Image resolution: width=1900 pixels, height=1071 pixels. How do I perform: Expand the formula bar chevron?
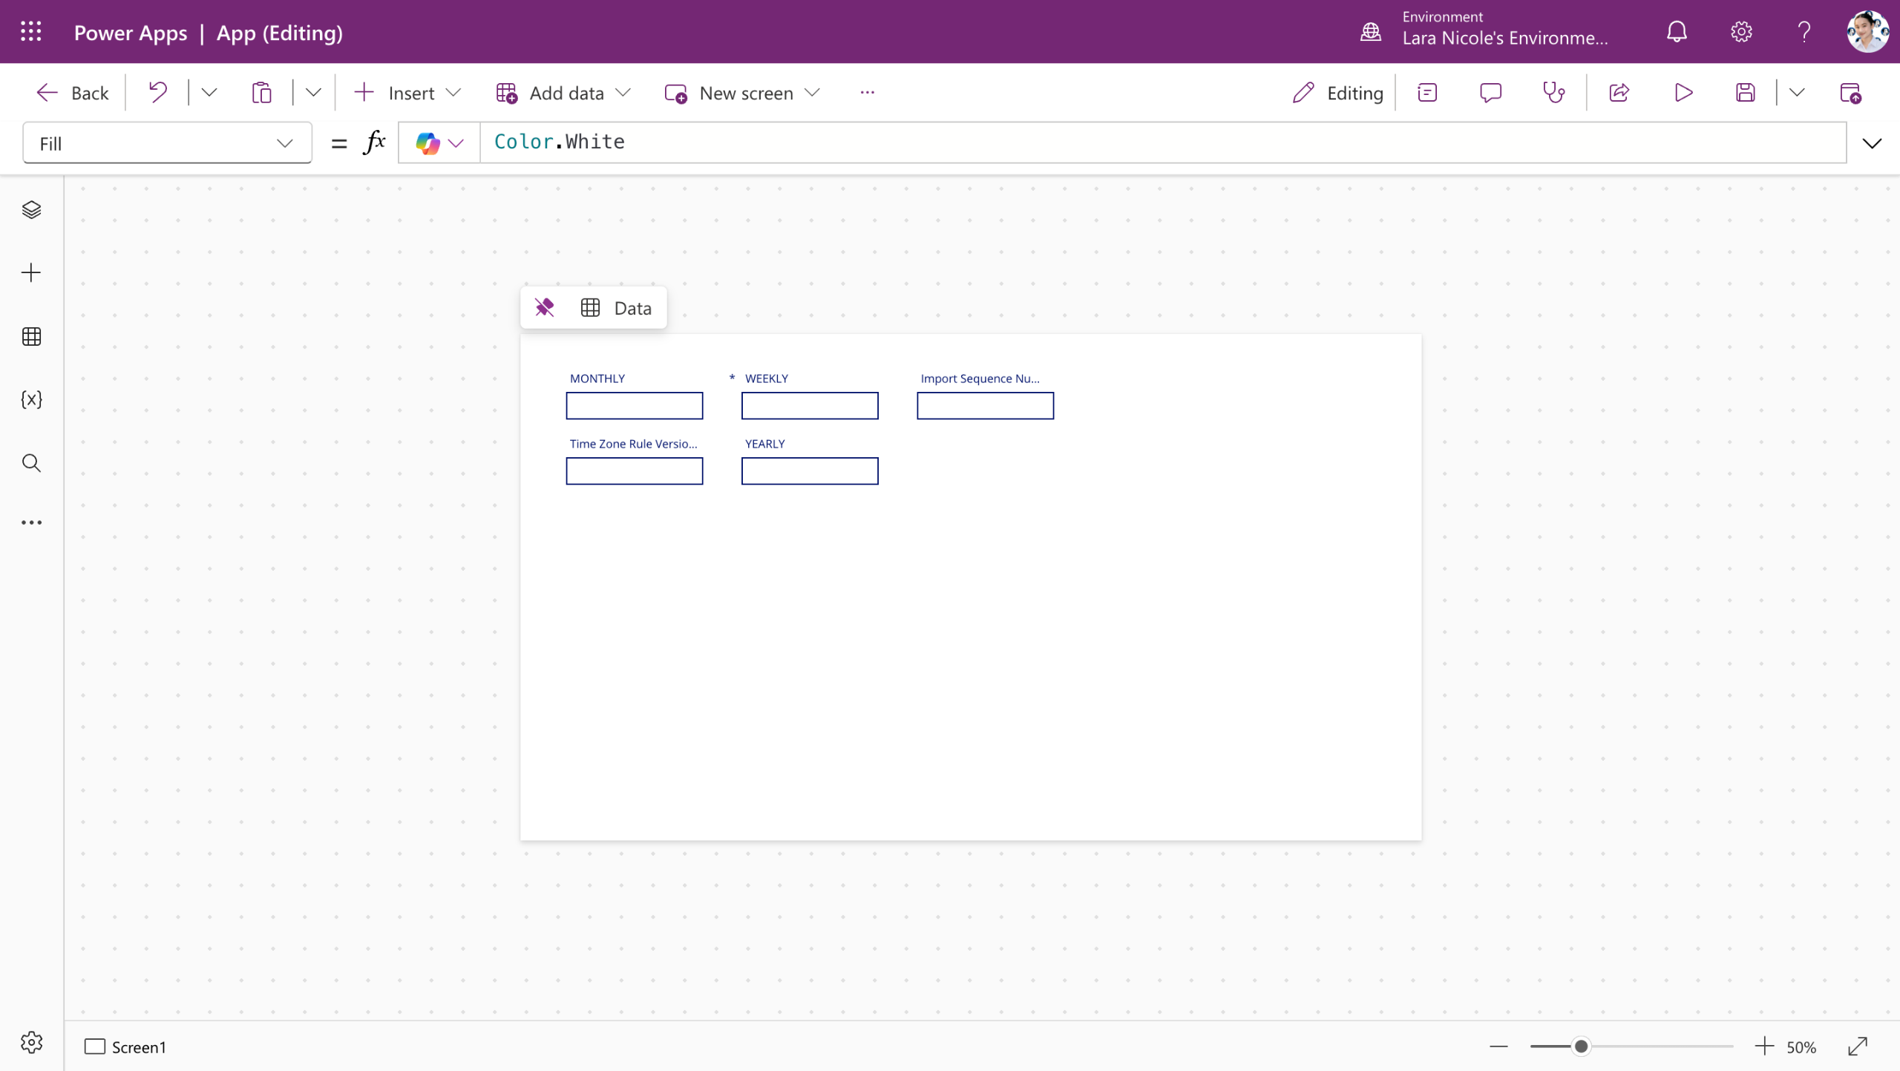pyautogui.click(x=1872, y=143)
